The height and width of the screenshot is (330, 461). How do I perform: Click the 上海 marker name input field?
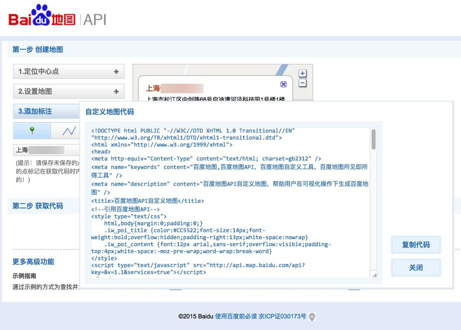pyautogui.click(x=46, y=150)
